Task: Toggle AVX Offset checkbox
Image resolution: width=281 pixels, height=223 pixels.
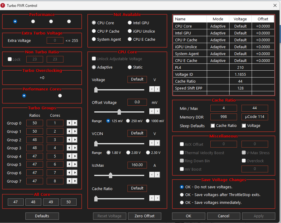Action: point(182,144)
